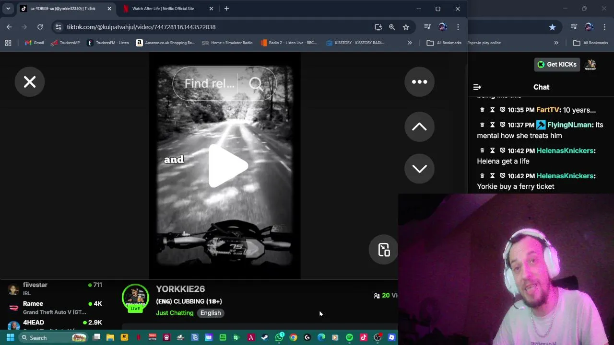Open the zoom magnifier in address bar
Screen dimensions: 614x345
pos(392,27)
